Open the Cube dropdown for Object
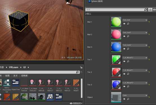Viewport: 156px width, 105px height. (135, 95)
